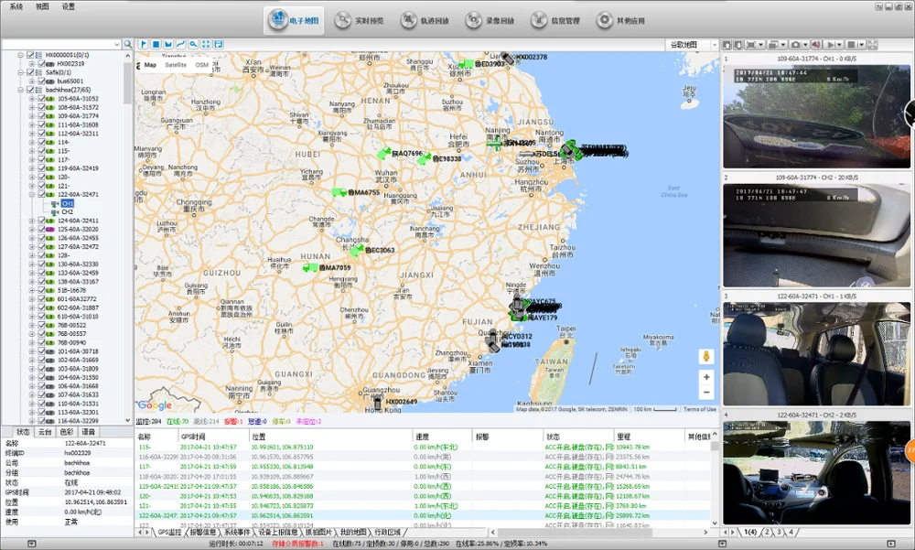Click the Street View pegman icon on map
915x550 pixels.
tap(705, 356)
